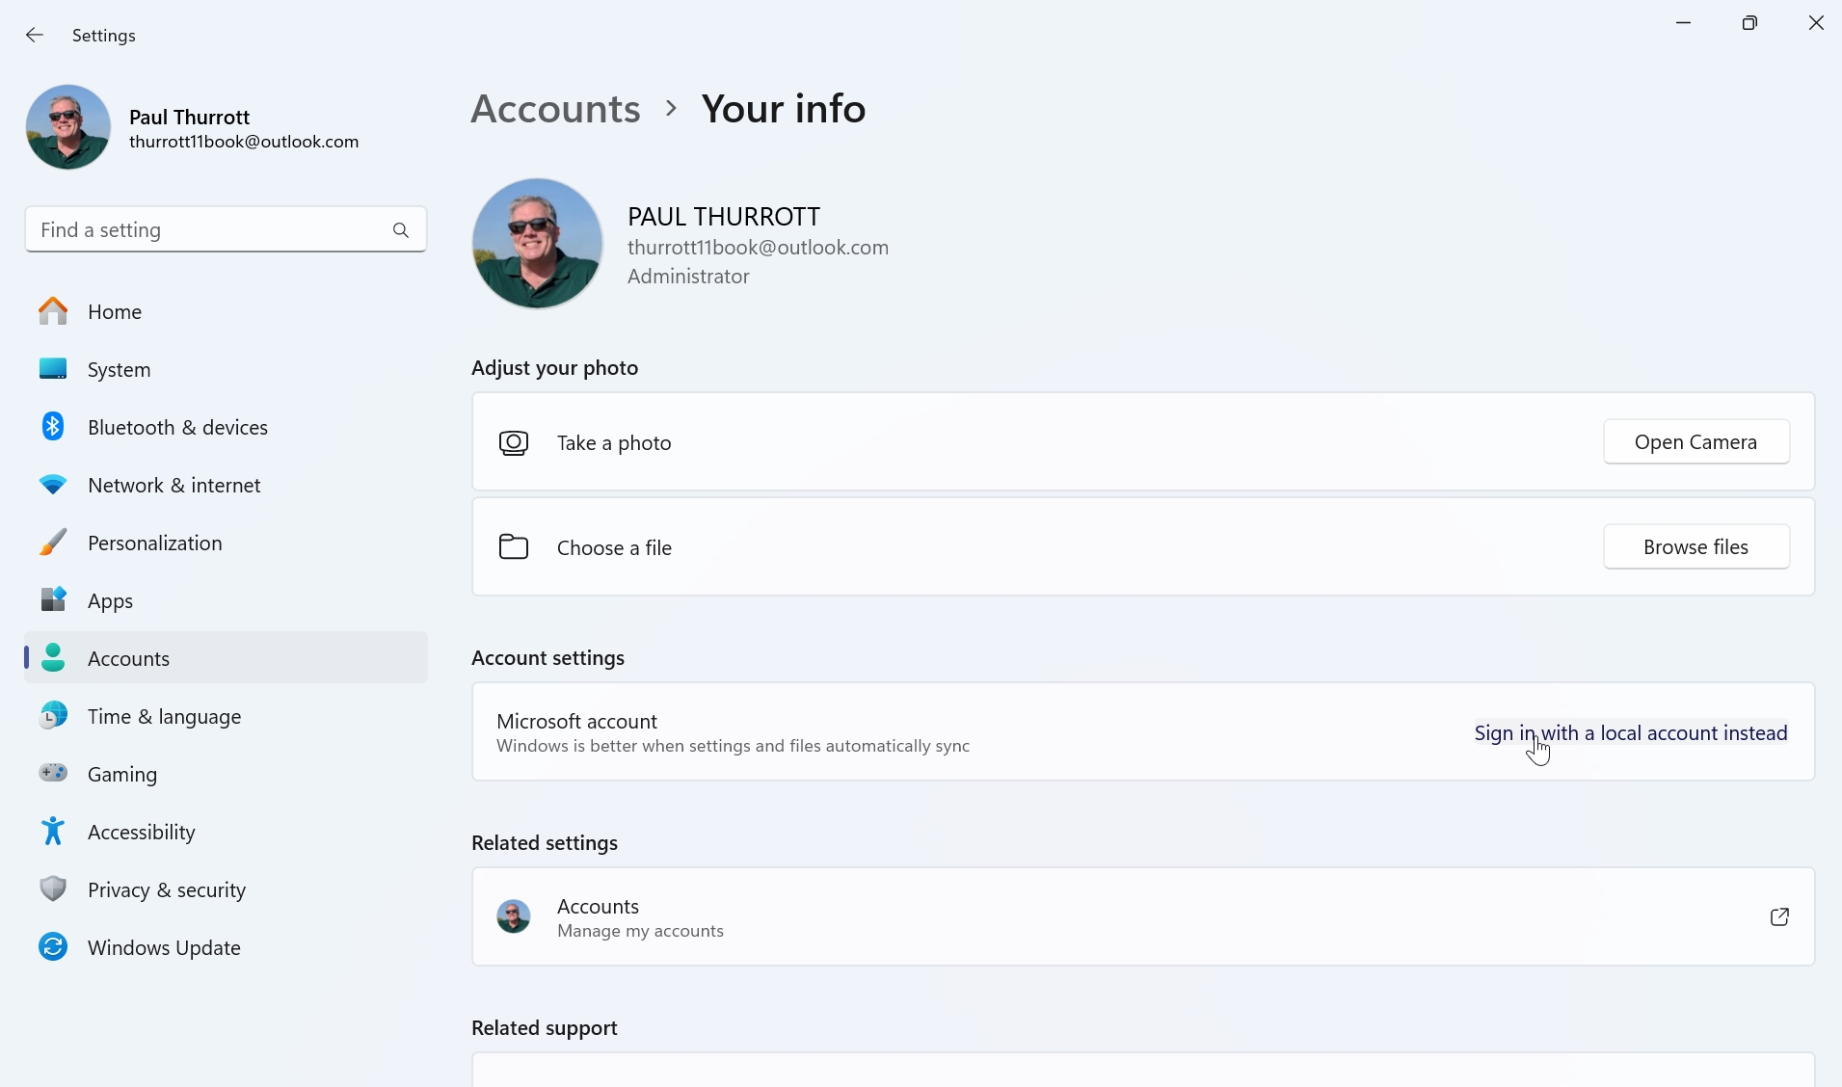Go to the Home settings page
The image size is (1842, 1087).
[x=114, y=311]
